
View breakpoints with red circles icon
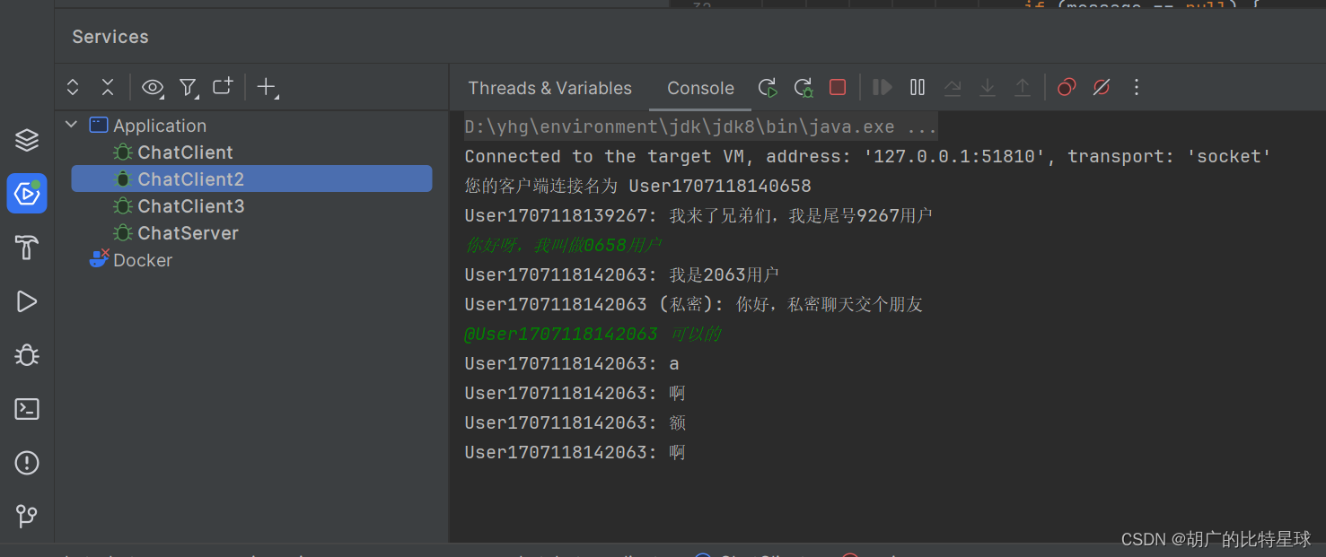1067,87
